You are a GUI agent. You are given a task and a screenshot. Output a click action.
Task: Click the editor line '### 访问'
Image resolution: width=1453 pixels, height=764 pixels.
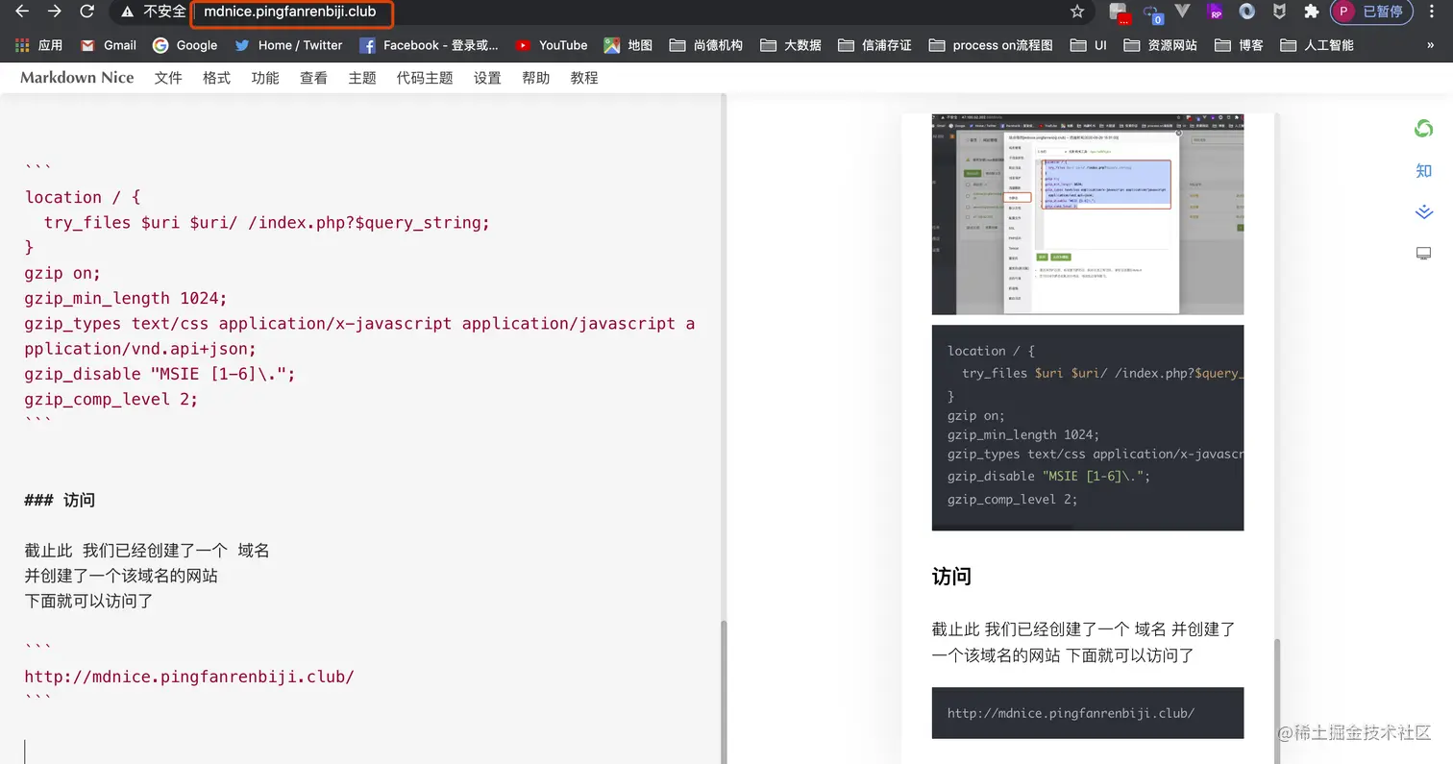coord(60,500)
